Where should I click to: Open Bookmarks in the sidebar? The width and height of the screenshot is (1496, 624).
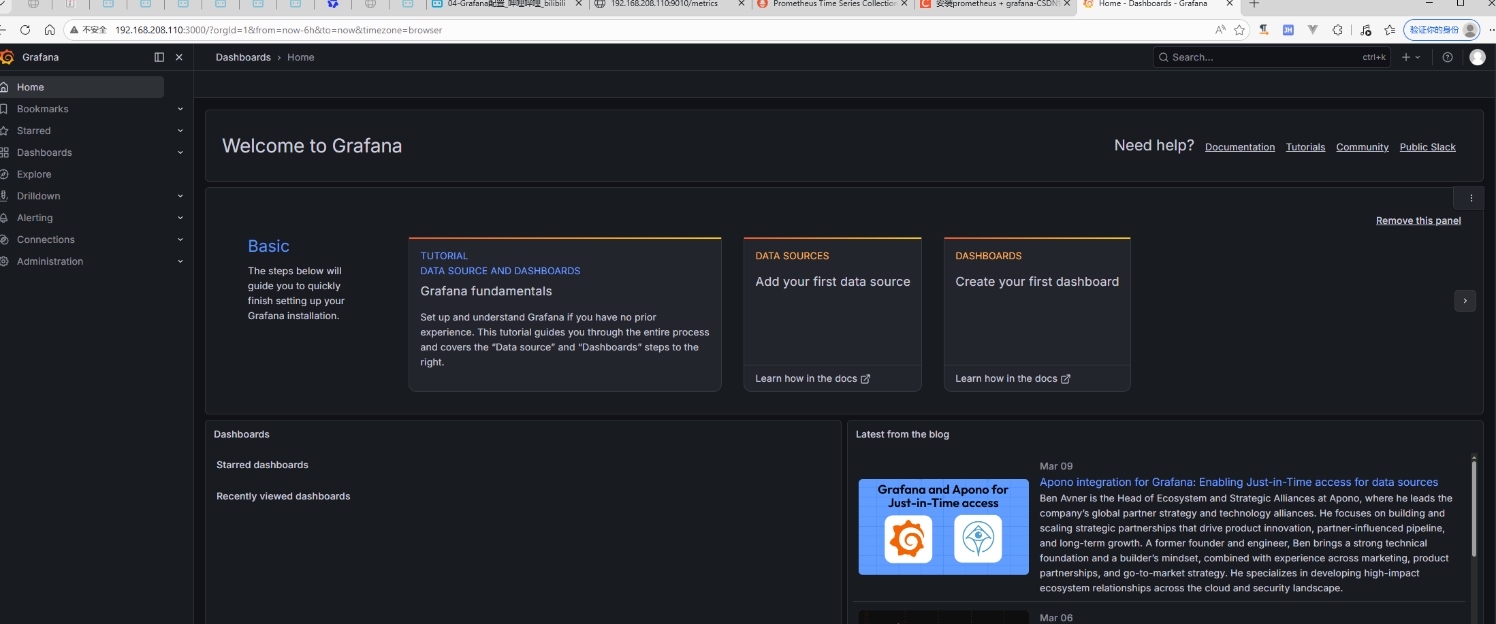point(42,109)
